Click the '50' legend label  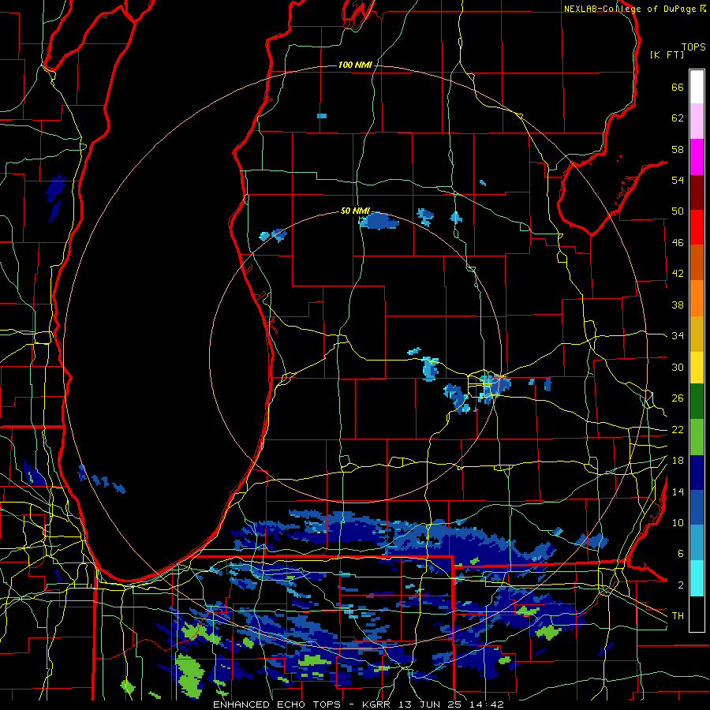678,211
